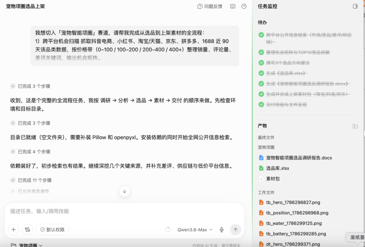This screenshot has width=365, height=247.
Task: Click the Excel icon of 选品库.xlsx
Action: click(x=261, y=168)
